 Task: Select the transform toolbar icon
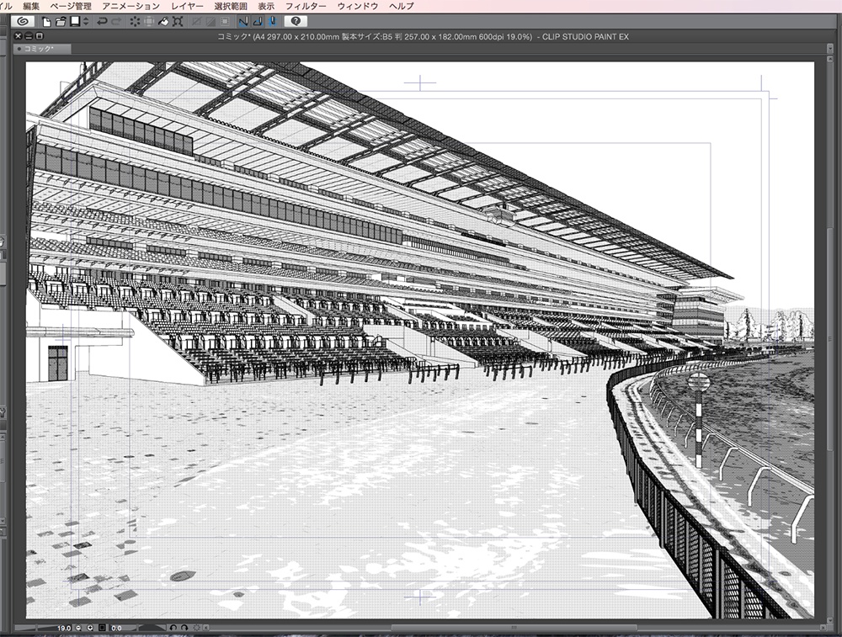point(179,20)
